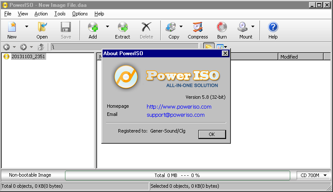Open the Forward history dropdown arrow
Viewport: 333px width, 192px height.
point(31,47)
